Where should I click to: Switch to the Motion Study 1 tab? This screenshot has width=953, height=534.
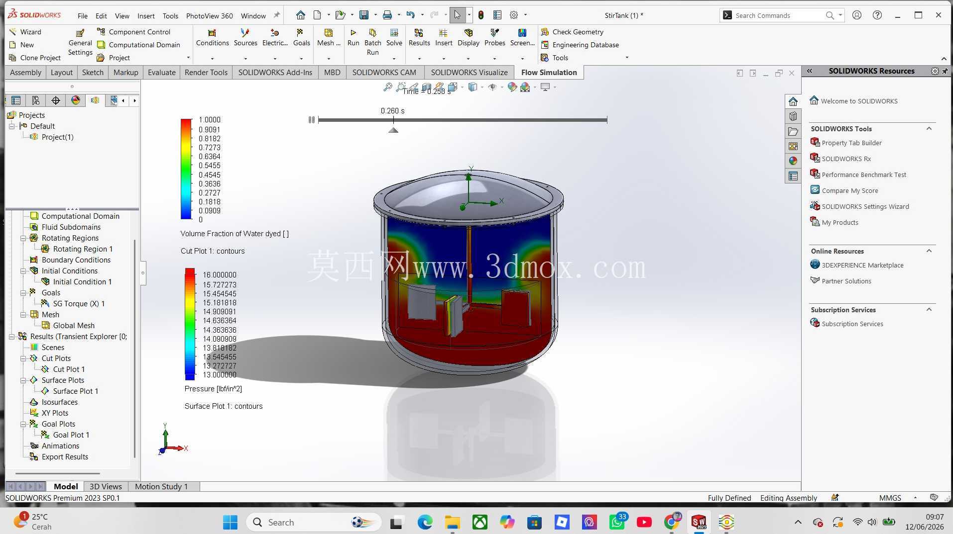(x=161, y=486)
